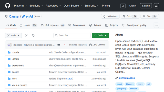
Task: Open the green Code dropdown button
Action: click(x=100, y=36)
